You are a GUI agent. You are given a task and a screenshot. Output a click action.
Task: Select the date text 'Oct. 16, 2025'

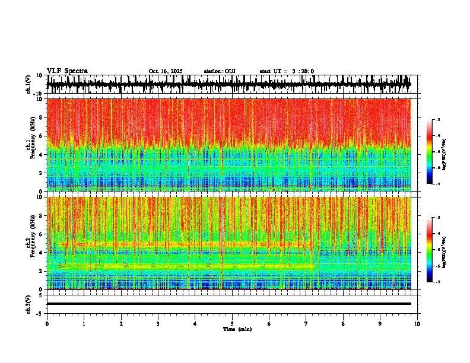pos(166,71)
